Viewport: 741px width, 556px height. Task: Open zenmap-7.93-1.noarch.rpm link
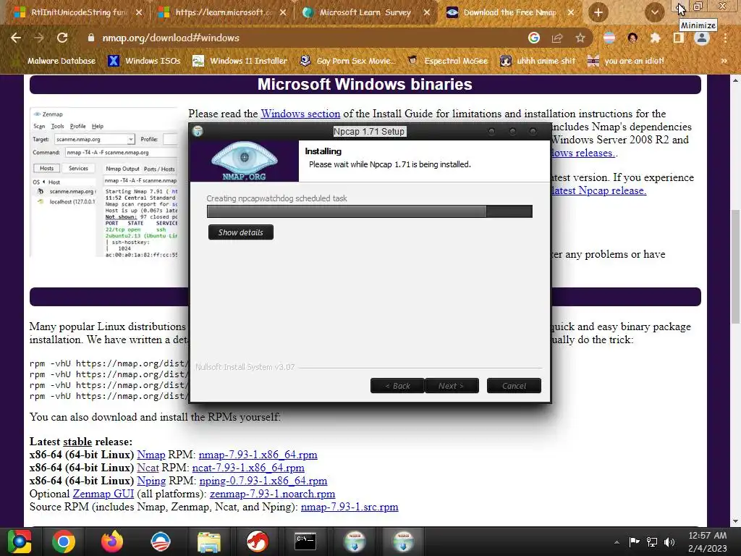point(272,494)
